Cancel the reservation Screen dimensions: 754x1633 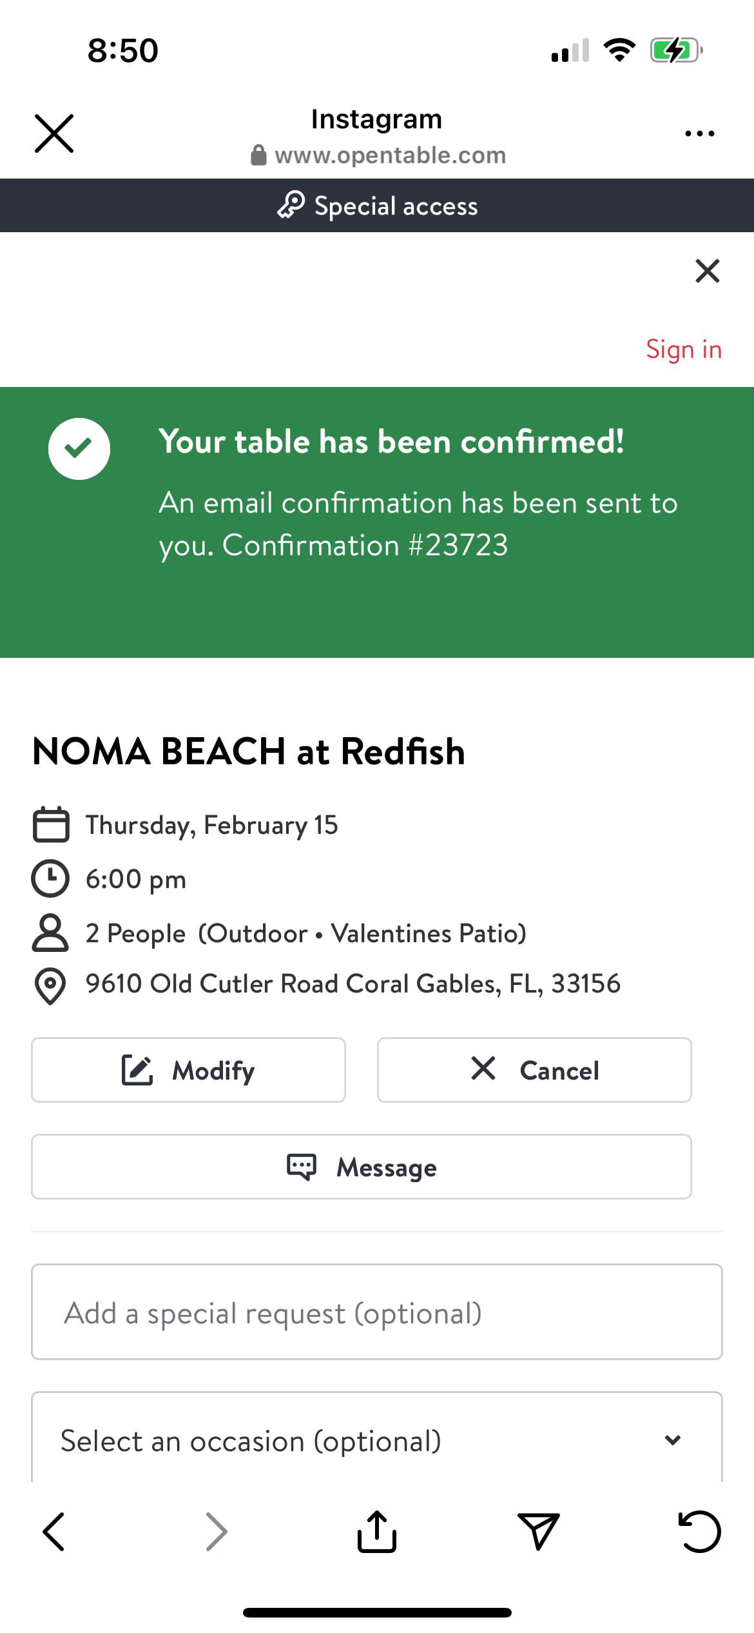tap(534, 1070)
